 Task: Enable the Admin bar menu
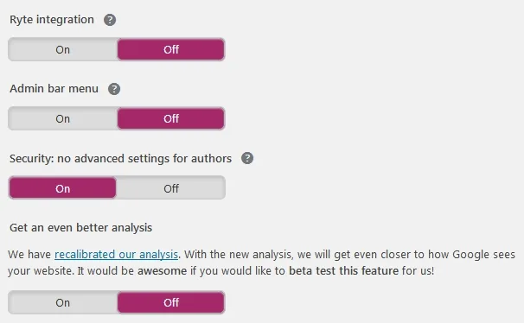(63, 118)
